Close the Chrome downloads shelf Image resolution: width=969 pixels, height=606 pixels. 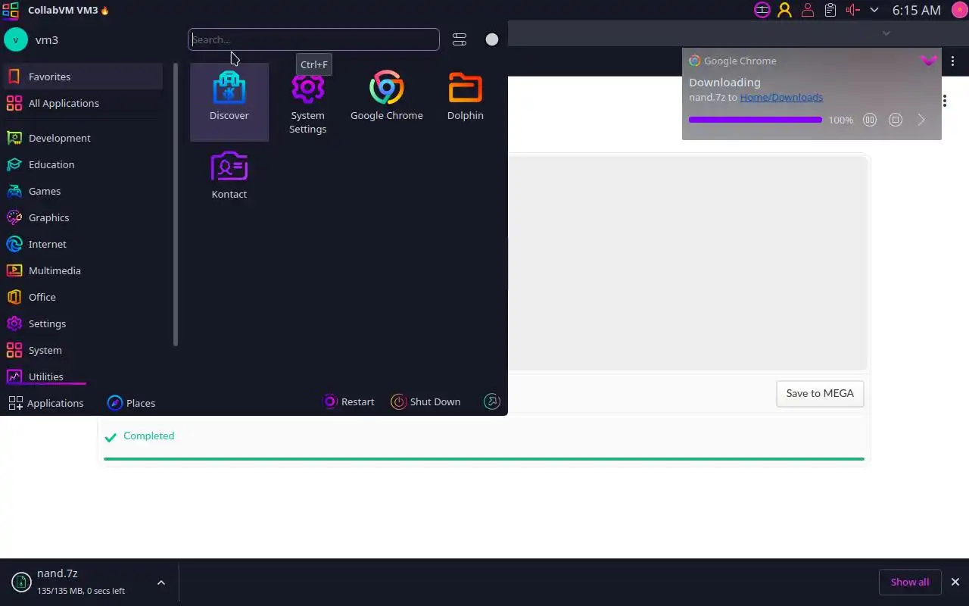tap(955, 582)
